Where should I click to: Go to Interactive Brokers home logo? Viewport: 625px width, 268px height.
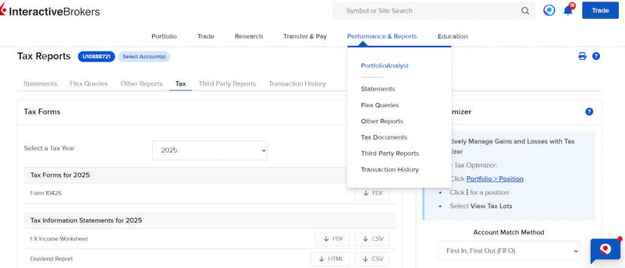point(50,11)
